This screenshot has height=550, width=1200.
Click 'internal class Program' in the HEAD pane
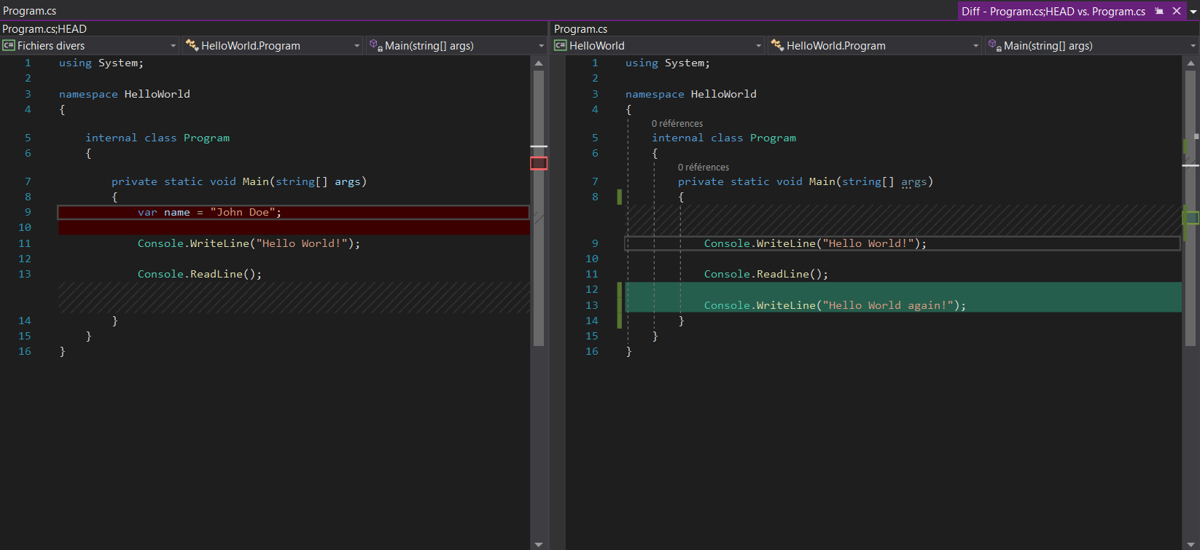[x=157, y=138]
